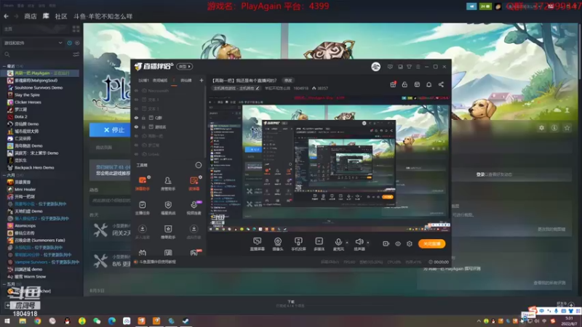Edit stream category with pencil pill
The width and height of the screenshot is (582, 327).
coord(236,88)
